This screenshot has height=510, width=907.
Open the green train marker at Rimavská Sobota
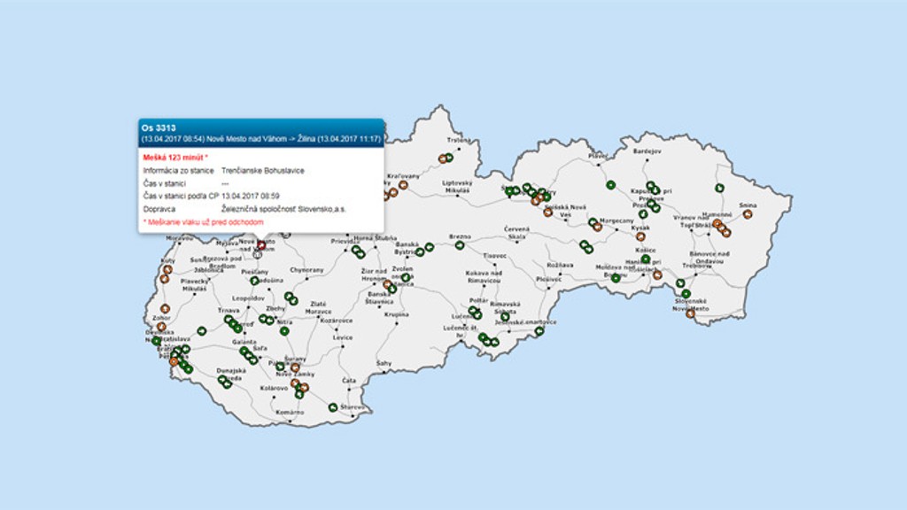[504, 316]
